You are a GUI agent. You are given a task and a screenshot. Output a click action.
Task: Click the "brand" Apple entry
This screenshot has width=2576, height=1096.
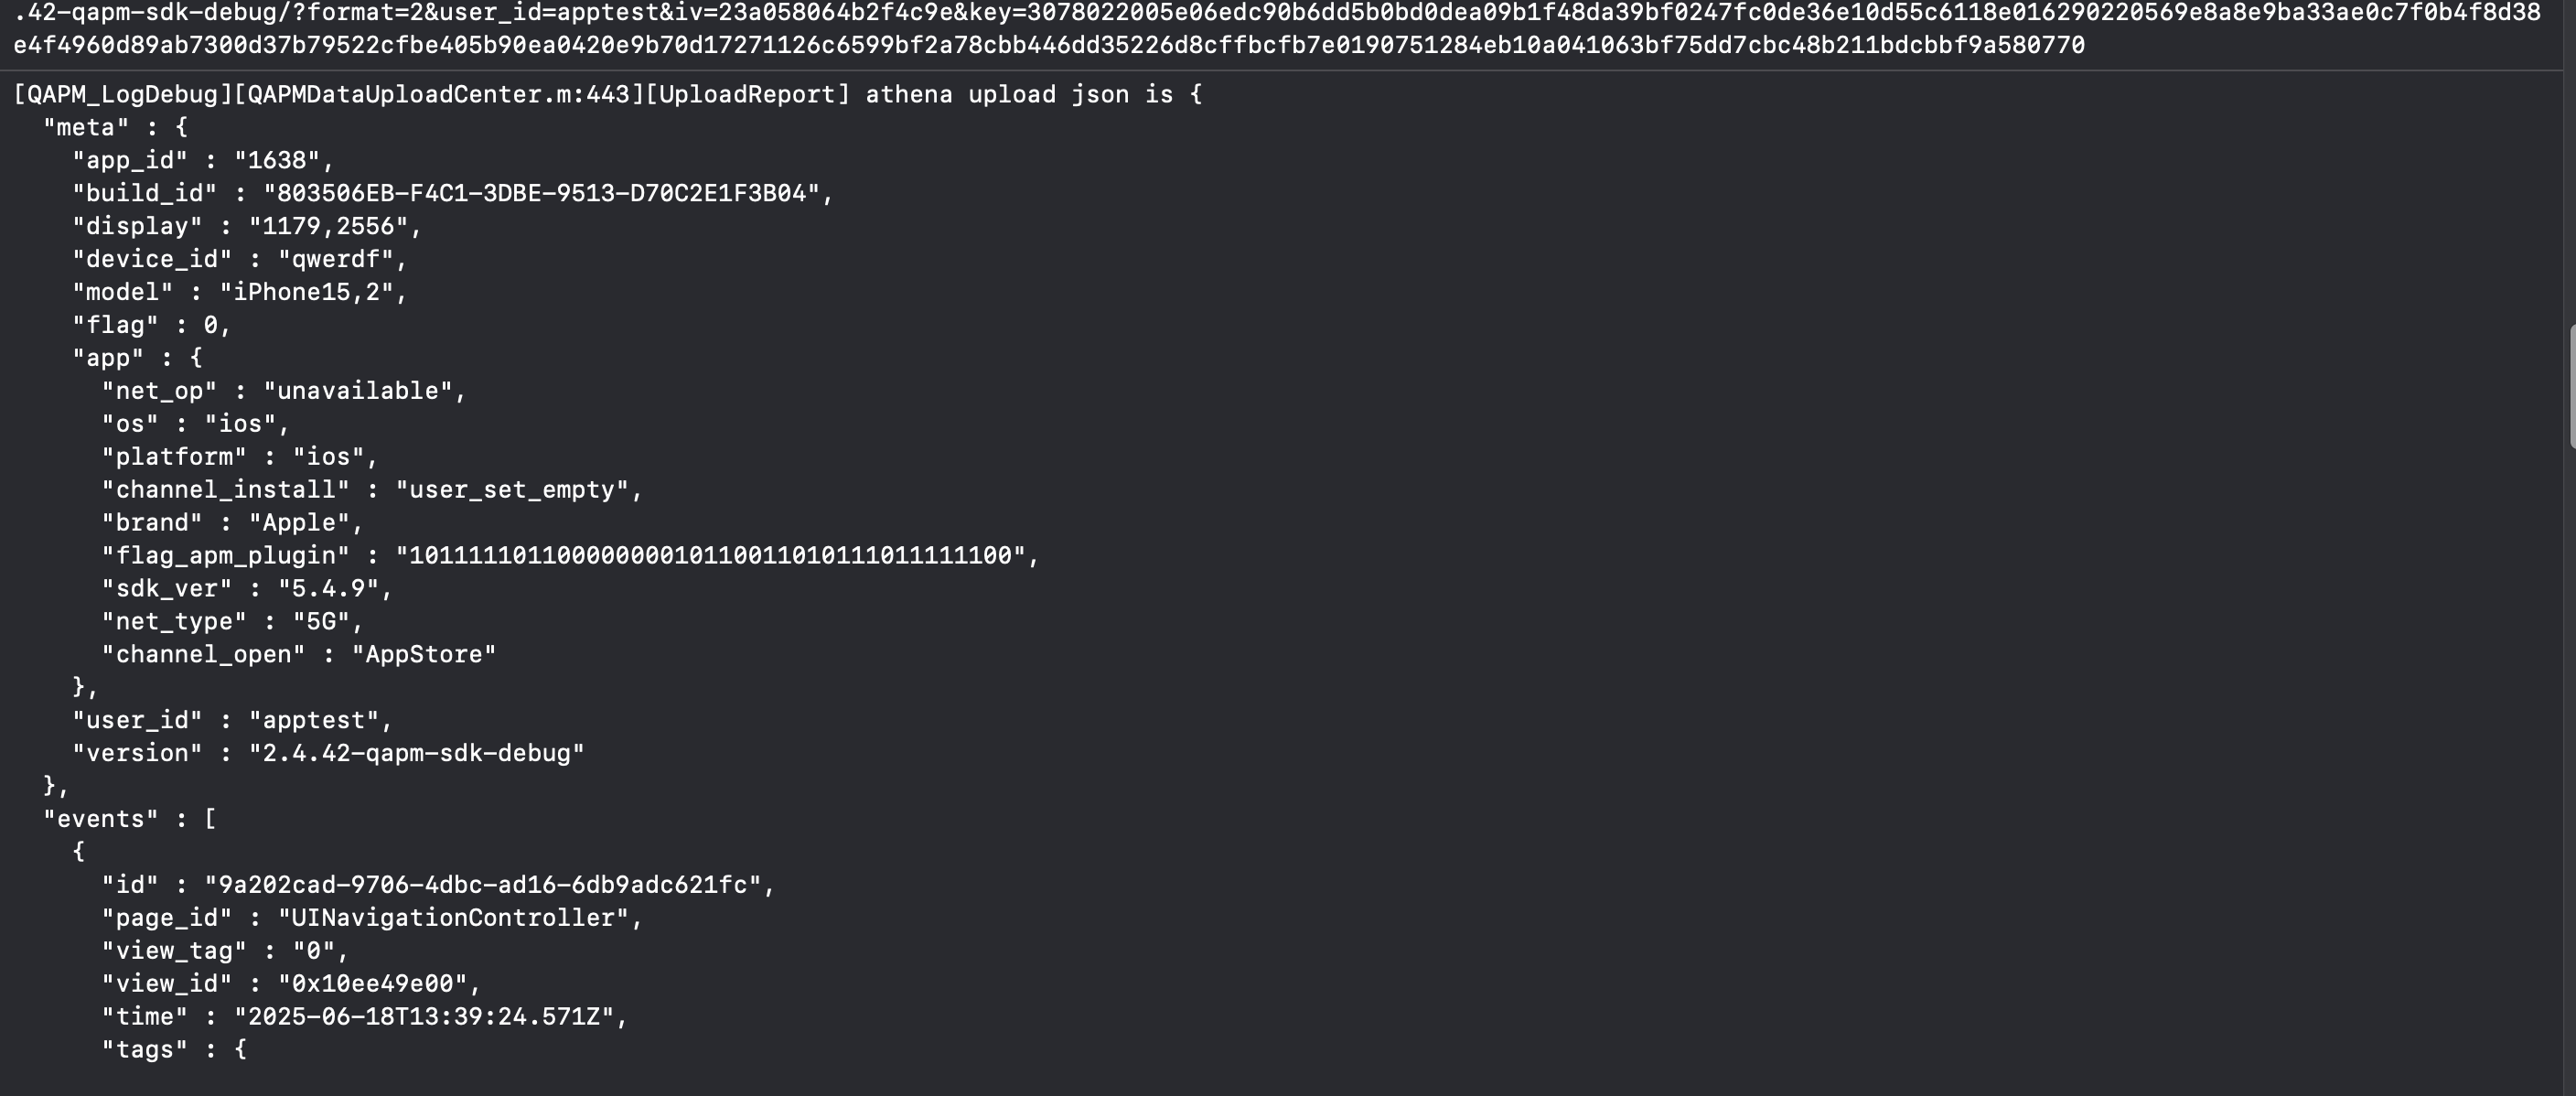click(232, 523)
